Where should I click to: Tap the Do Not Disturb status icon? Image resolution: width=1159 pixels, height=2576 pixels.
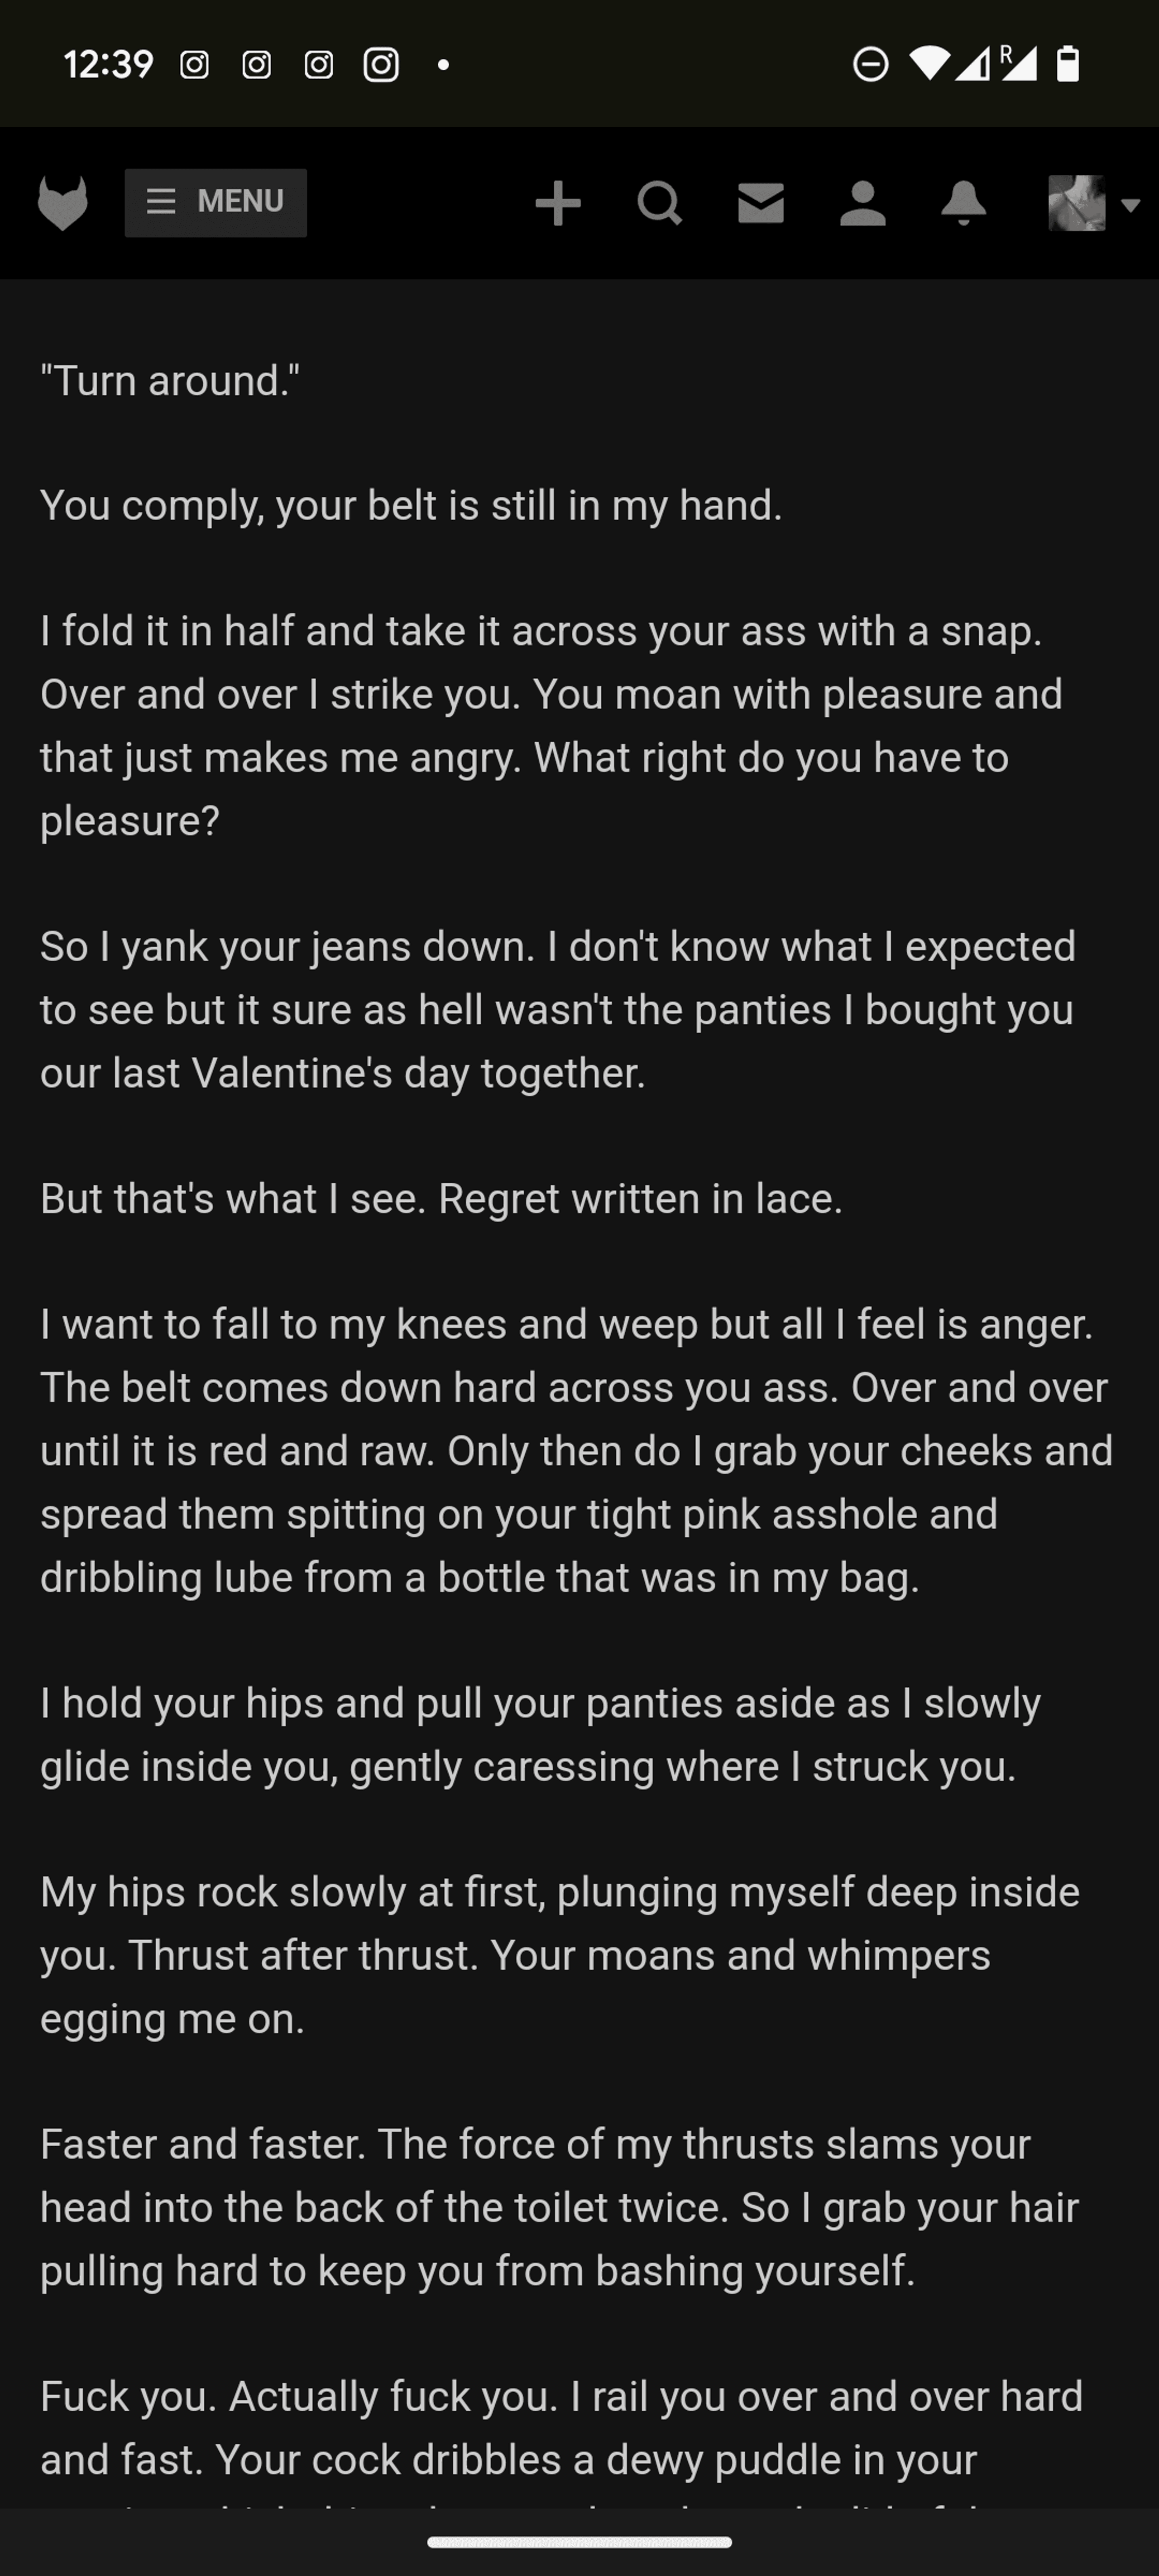tap(870, 65)
